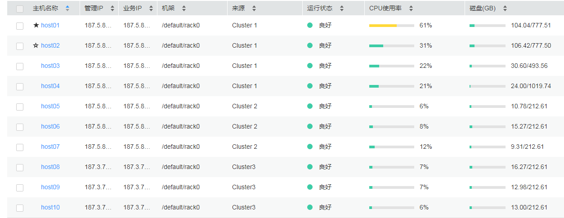Click the filled star icon beside host01

[36, 26]
